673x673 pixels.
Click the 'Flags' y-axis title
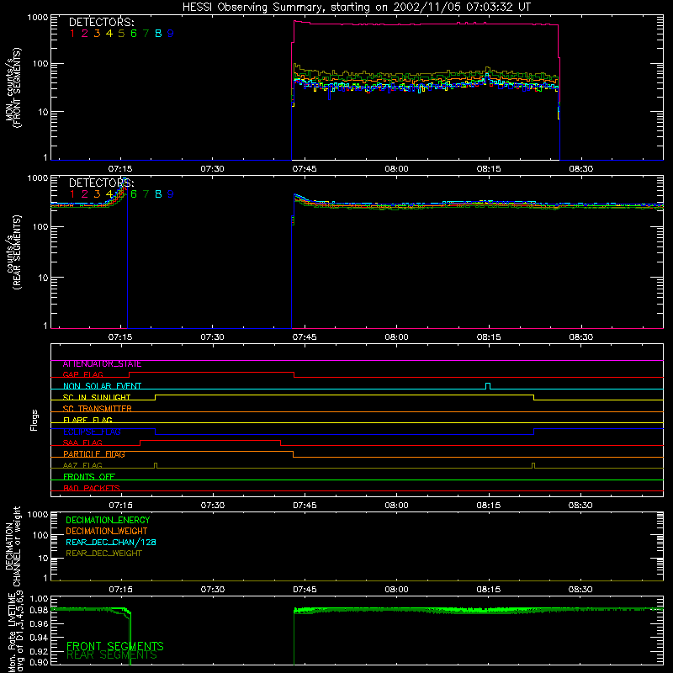point(34,420)
